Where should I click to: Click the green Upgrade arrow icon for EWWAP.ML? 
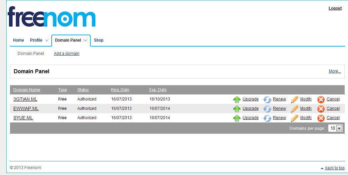(x=237, y=108)
